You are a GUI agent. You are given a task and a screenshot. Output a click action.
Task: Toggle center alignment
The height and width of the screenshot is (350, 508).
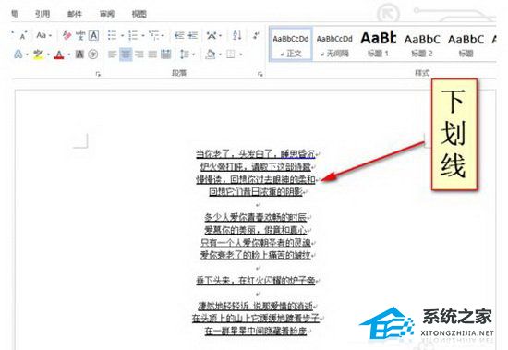[126, 54]
